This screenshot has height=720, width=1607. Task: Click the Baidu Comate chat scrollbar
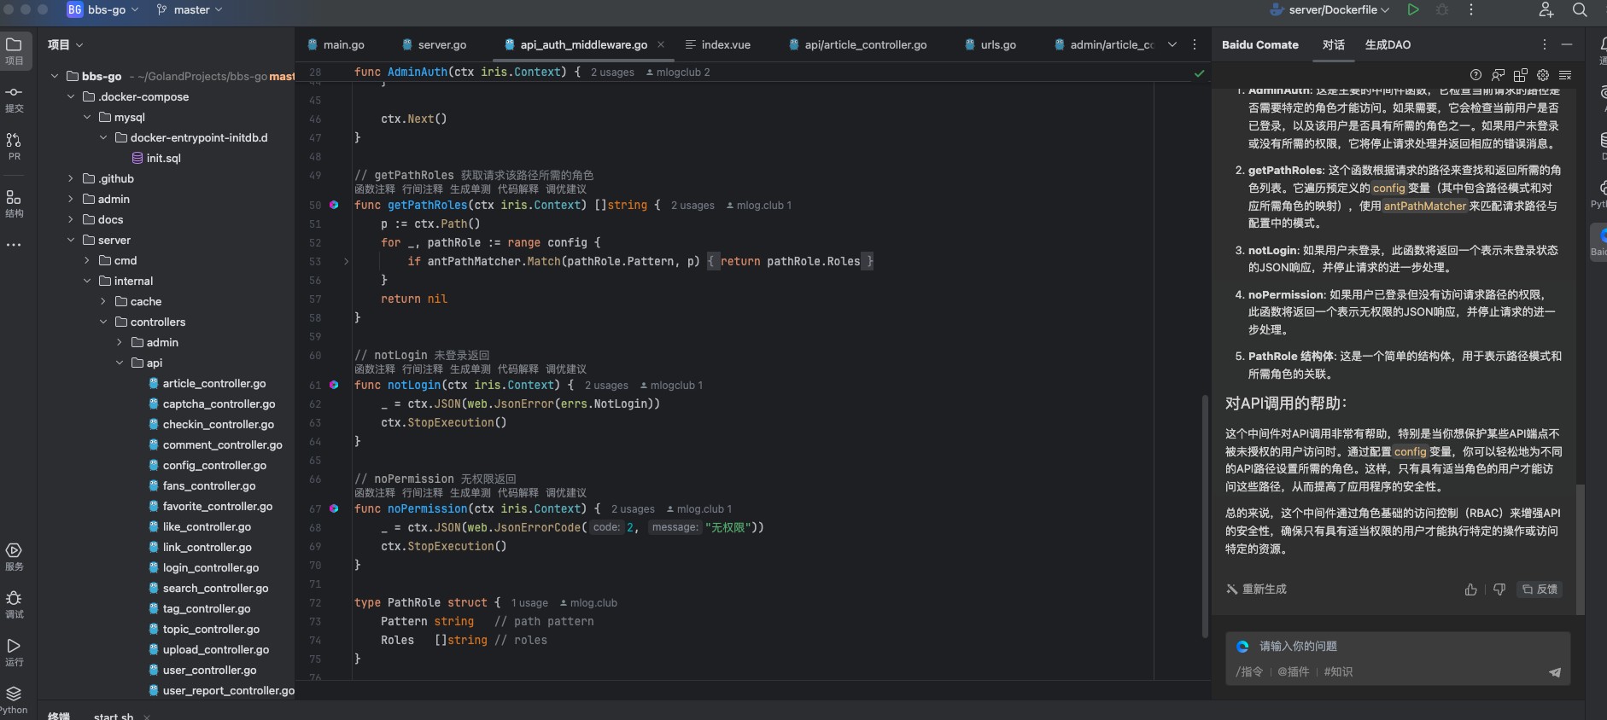pos(1580,550)
